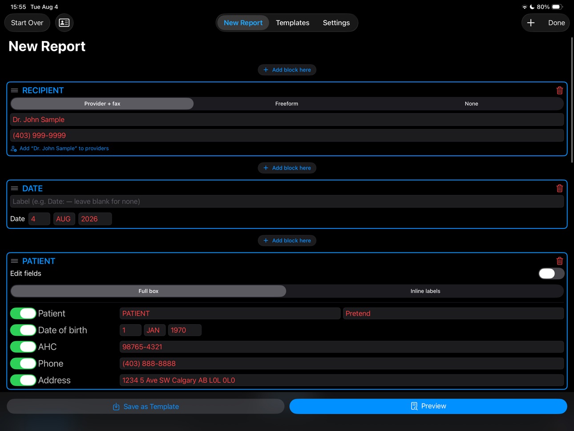Click the Preview button
The height and width of the screenshot is (431, 574).
(x=428, y=406)
